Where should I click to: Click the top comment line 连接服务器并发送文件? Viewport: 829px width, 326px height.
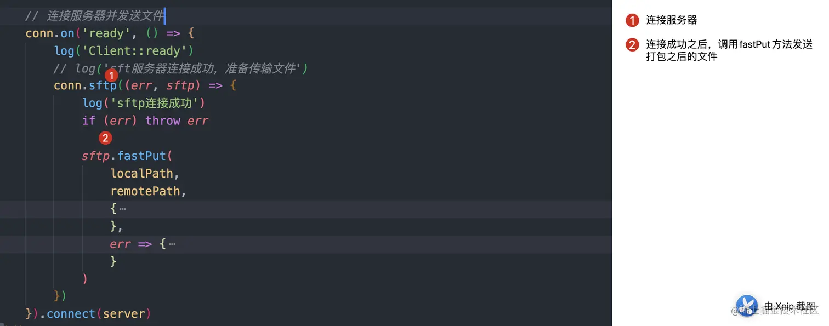coord(105,16)
